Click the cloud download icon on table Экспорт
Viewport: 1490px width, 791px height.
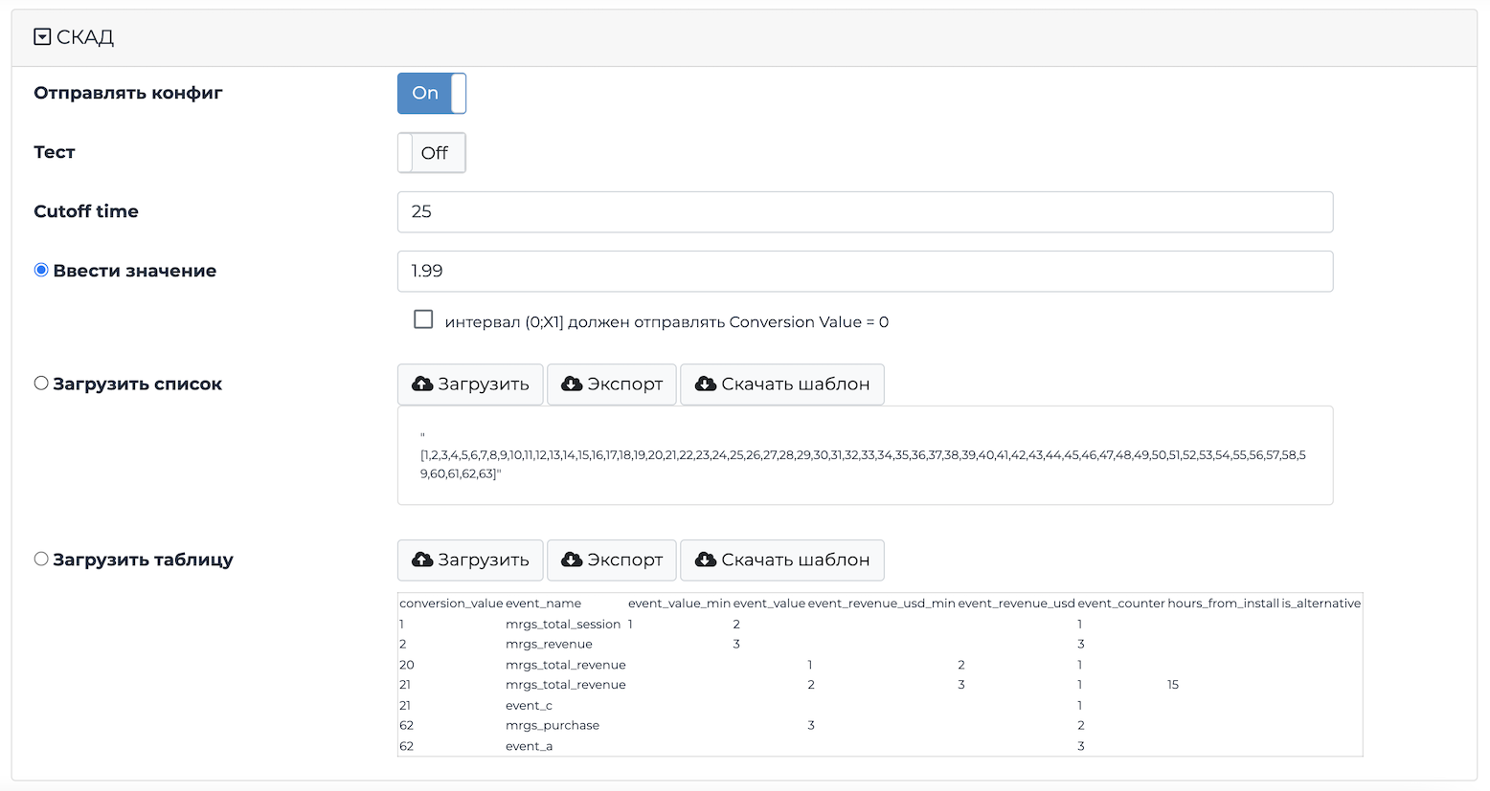572,560
